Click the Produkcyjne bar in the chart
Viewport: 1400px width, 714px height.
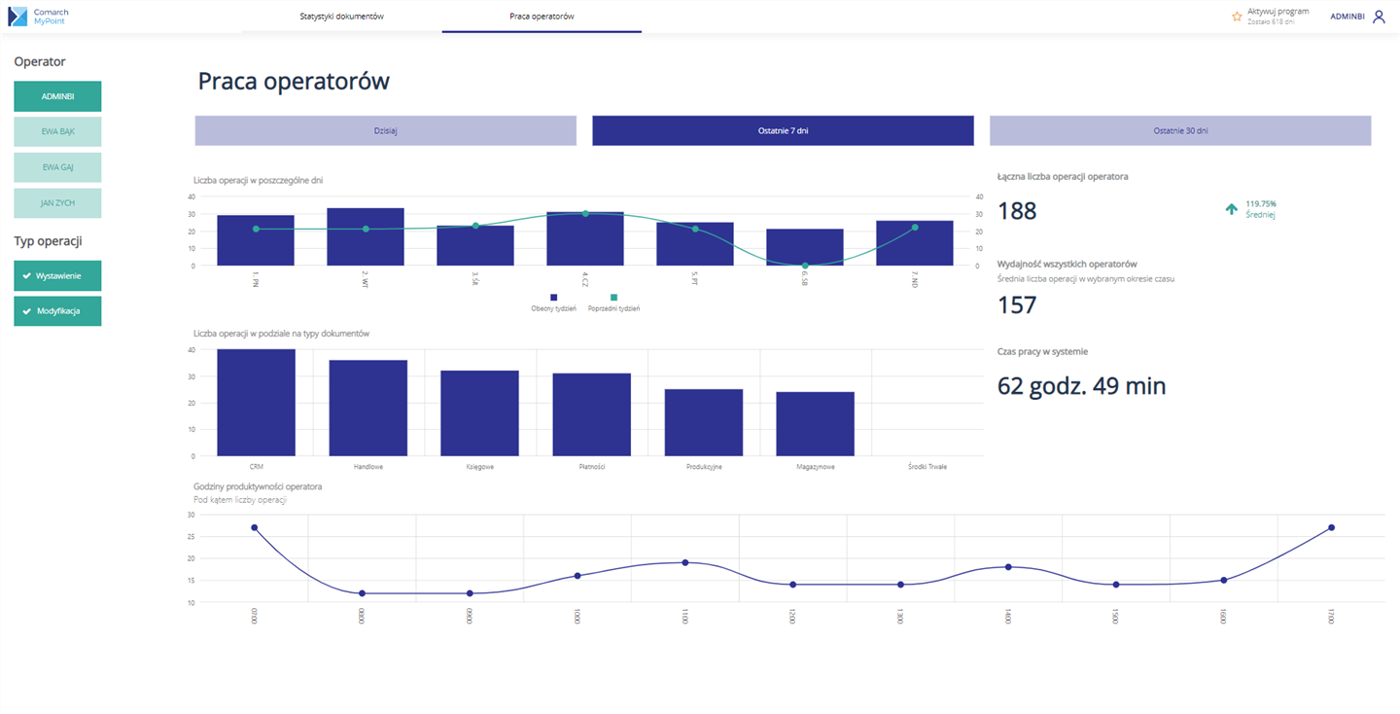click(704, 422)
